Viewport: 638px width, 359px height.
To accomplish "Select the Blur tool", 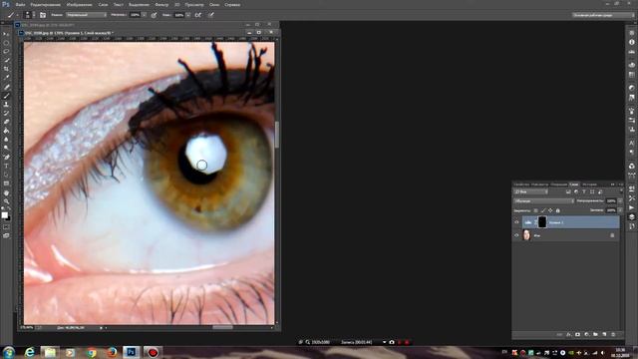I will pyautogui.click(x=6, y=140).
